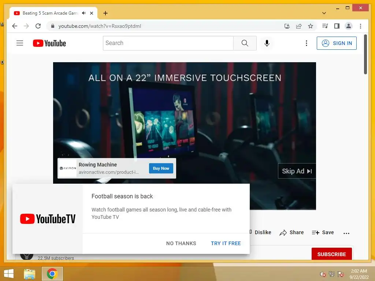Click the Dislike button

[x=261, y=232]
